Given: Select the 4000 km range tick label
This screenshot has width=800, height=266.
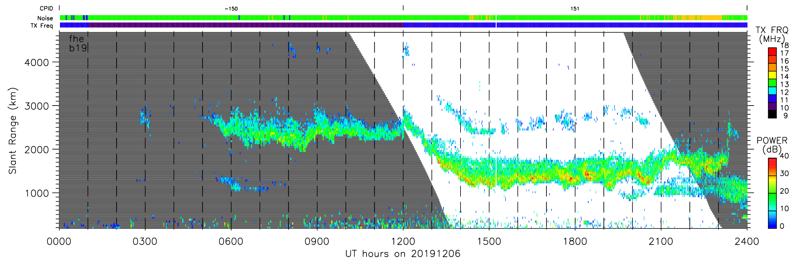Looking at the screenshot, I should (37, 63).
